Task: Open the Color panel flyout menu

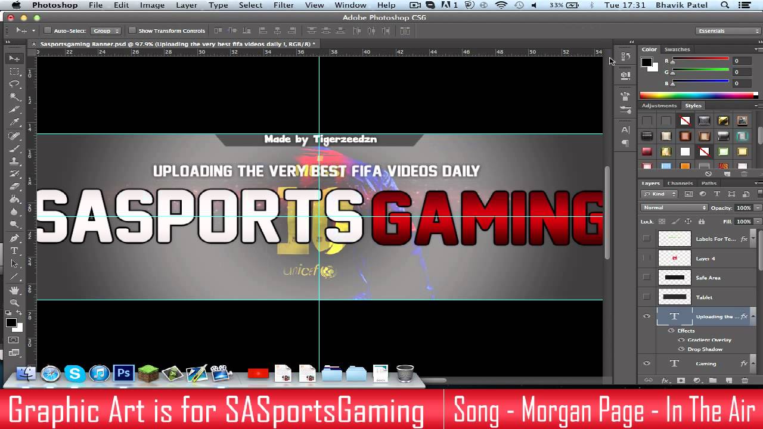Action: tap(758, 49)
